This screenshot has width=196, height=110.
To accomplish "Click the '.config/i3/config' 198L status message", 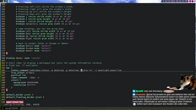I will click(x=20, y=104).
